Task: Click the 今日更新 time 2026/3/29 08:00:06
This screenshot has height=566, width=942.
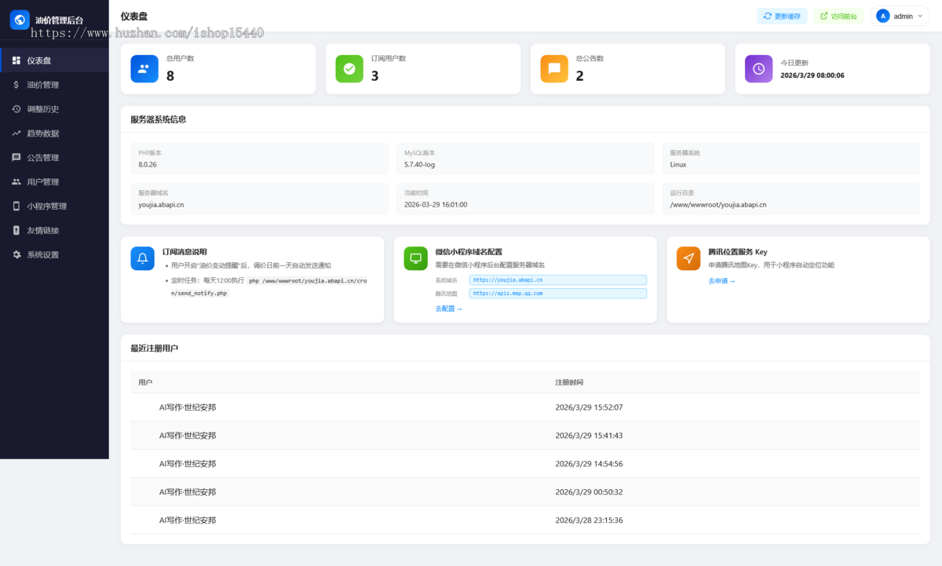Action: [812, 75]
